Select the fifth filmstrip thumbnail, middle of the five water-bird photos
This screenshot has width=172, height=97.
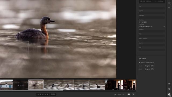point(67,85)
